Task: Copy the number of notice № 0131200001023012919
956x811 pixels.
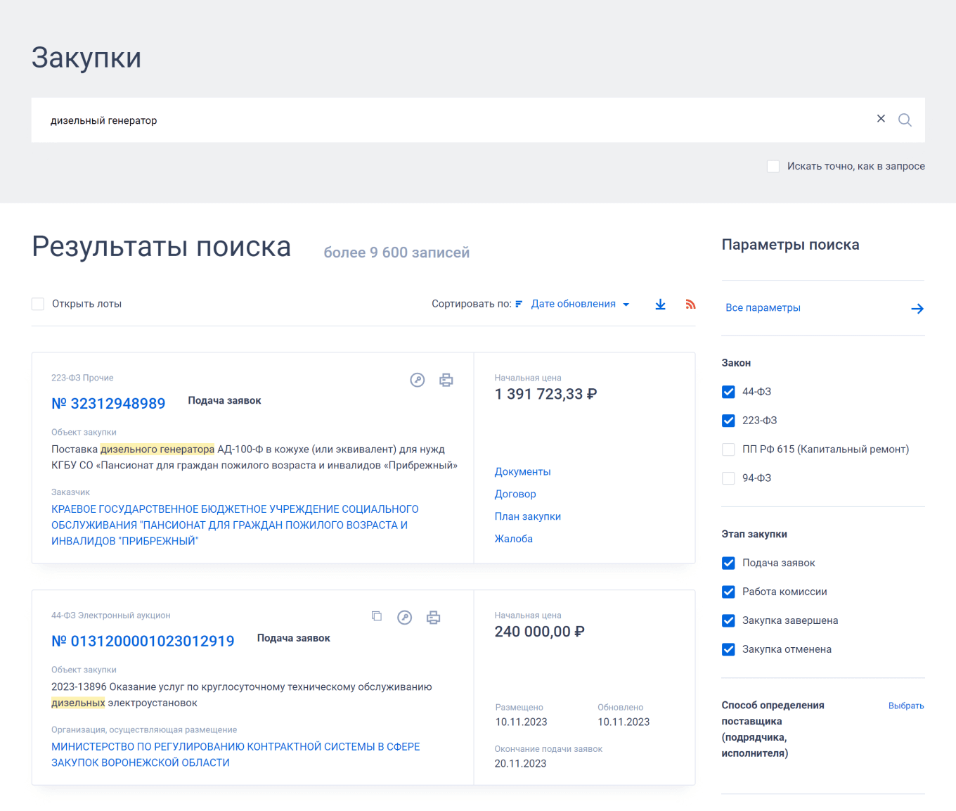Action: tap(377, 615)
